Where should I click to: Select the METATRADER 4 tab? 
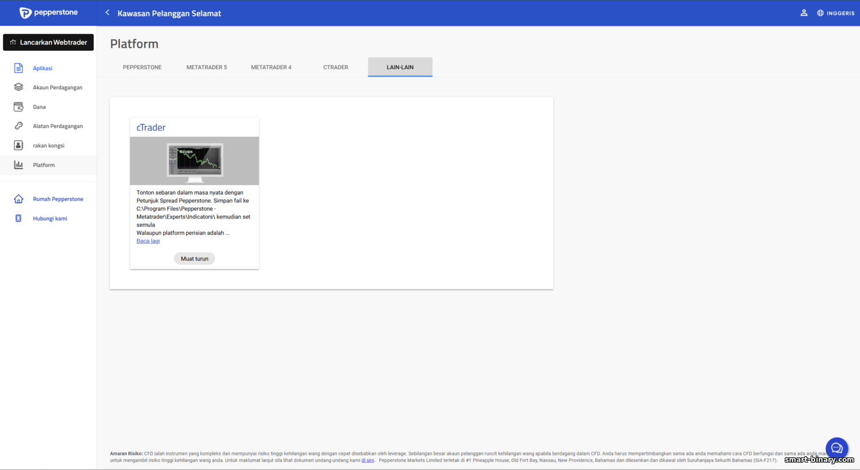tap(271, 67)
